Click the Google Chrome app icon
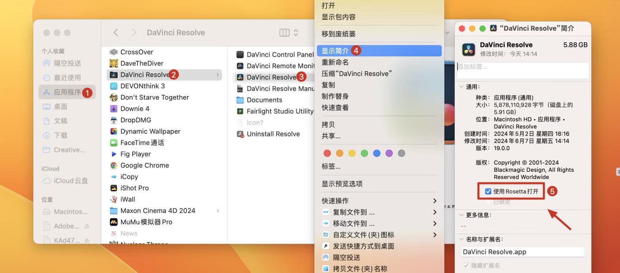Image resolution: width=620 pixels, height=273 pixels. 114,165
